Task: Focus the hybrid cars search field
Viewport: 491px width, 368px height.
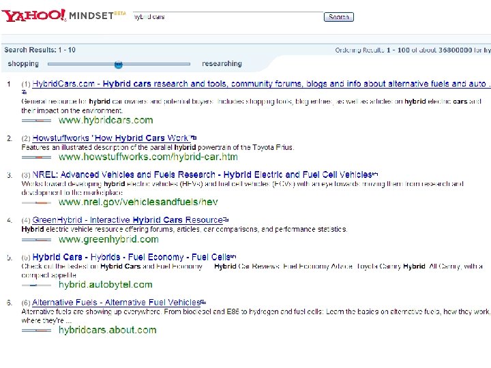Action: tap(228, 16)
